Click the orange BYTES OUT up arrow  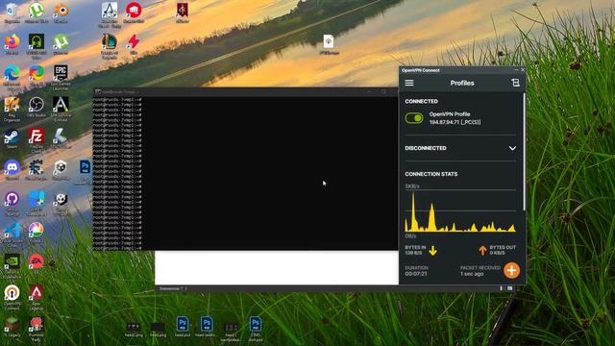[482, 250]
